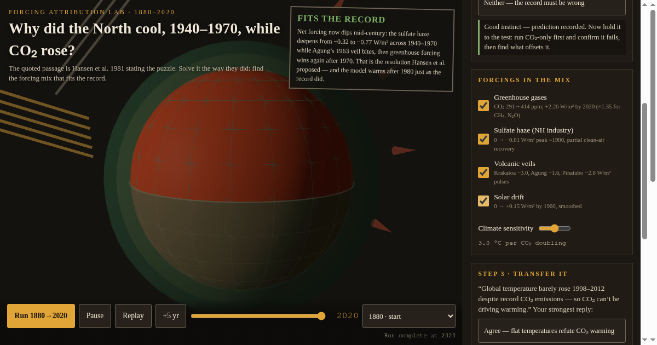Pause the simulation run

point(95,316)
